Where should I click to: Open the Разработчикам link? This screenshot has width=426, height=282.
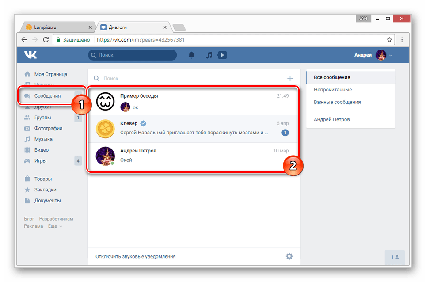(56, 218)
